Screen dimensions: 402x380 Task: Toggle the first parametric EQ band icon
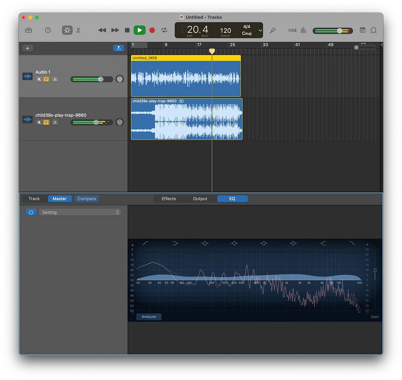coord(205,243)
